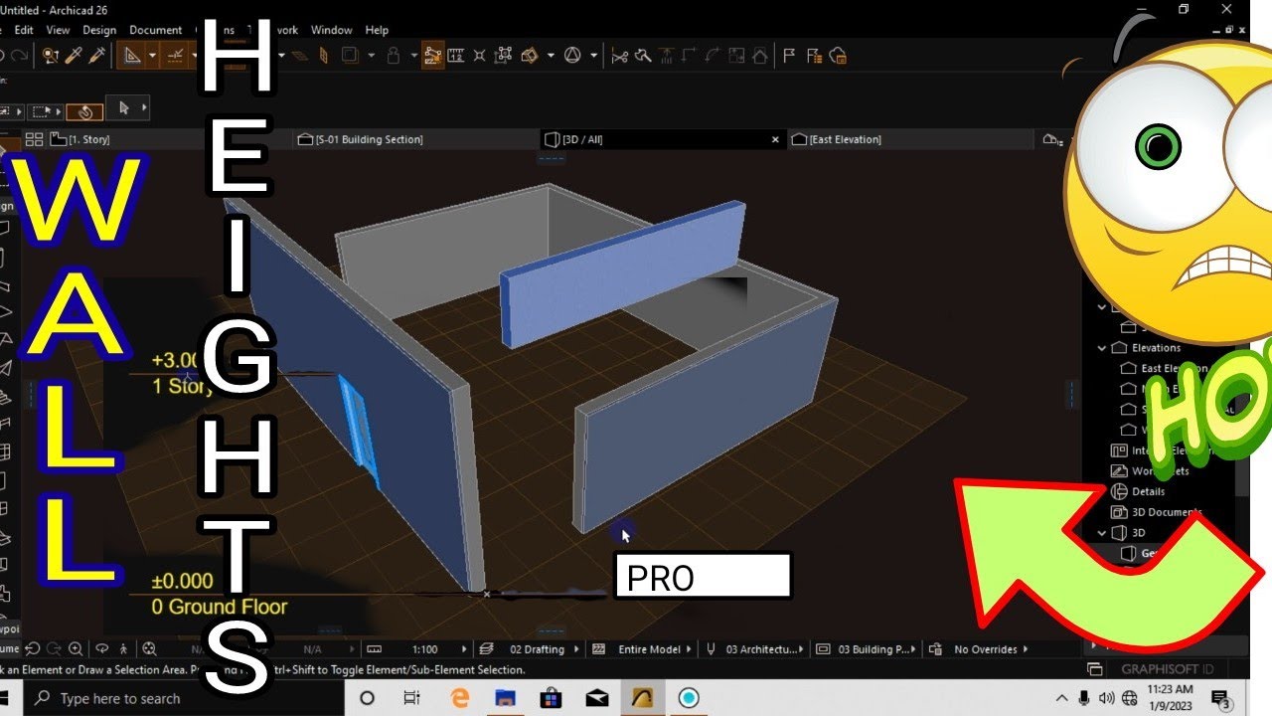Toggle the Suspend Groups lock icon
The image size is (1272, 716).
point(394,56)
